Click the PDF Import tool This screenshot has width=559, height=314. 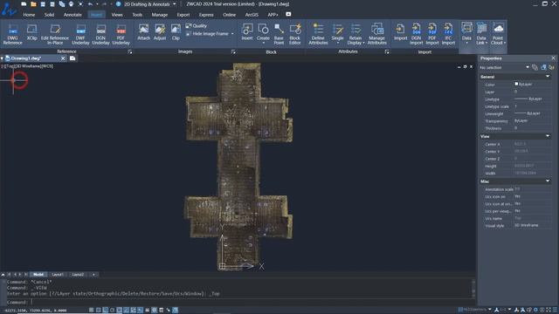click(432, 34)
